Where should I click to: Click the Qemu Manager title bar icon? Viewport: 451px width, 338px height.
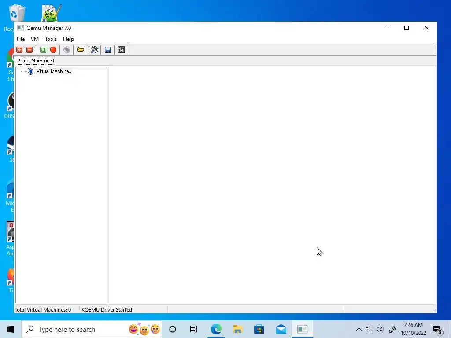pos(20,28)
